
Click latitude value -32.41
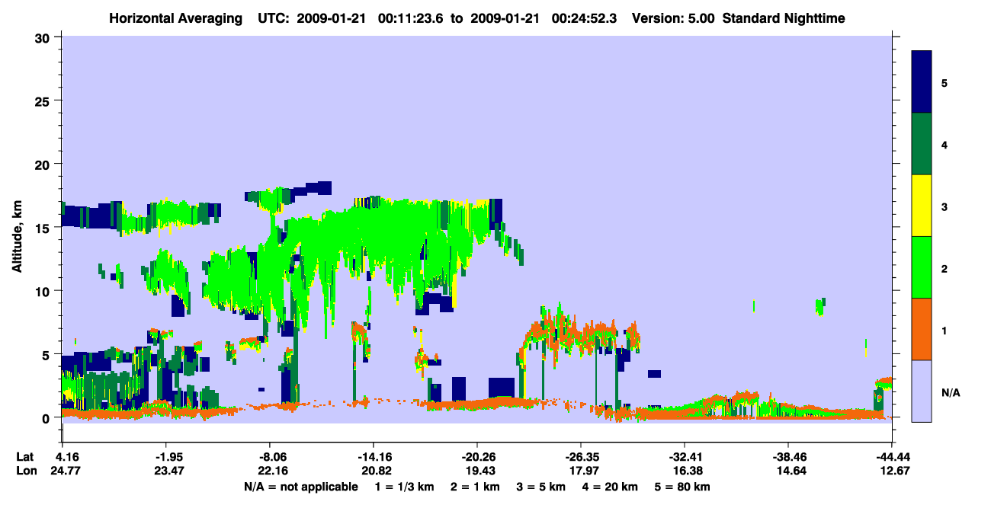684,457
